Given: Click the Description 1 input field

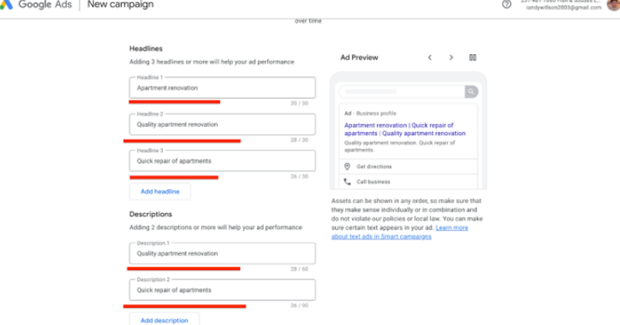Looking at the screenshot, I should (x=222, y=253).
